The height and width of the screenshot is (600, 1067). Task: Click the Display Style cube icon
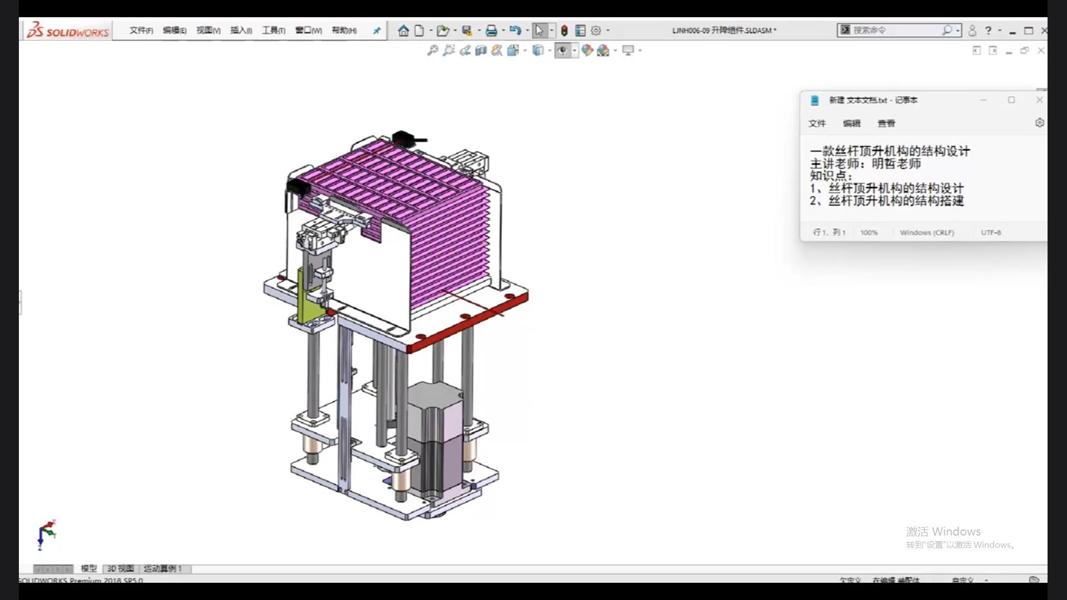click(x=537, y=51)
